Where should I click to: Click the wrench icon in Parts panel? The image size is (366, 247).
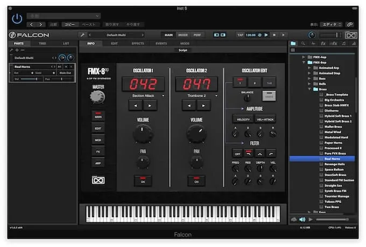[x=11, y=50]
